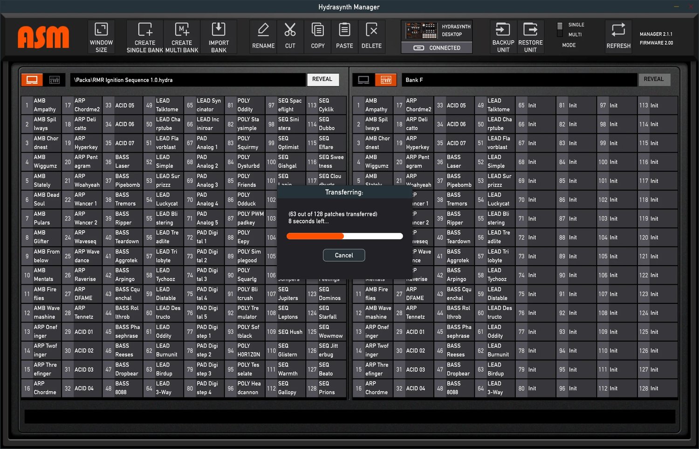Switch the Bank F pane to computer source
This screenshot has width=699, height=449.
pyautogui.click(x=363, y=80)
